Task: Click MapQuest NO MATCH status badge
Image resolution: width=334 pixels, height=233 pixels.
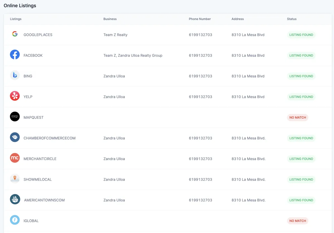Action: (x=298, y=117)
